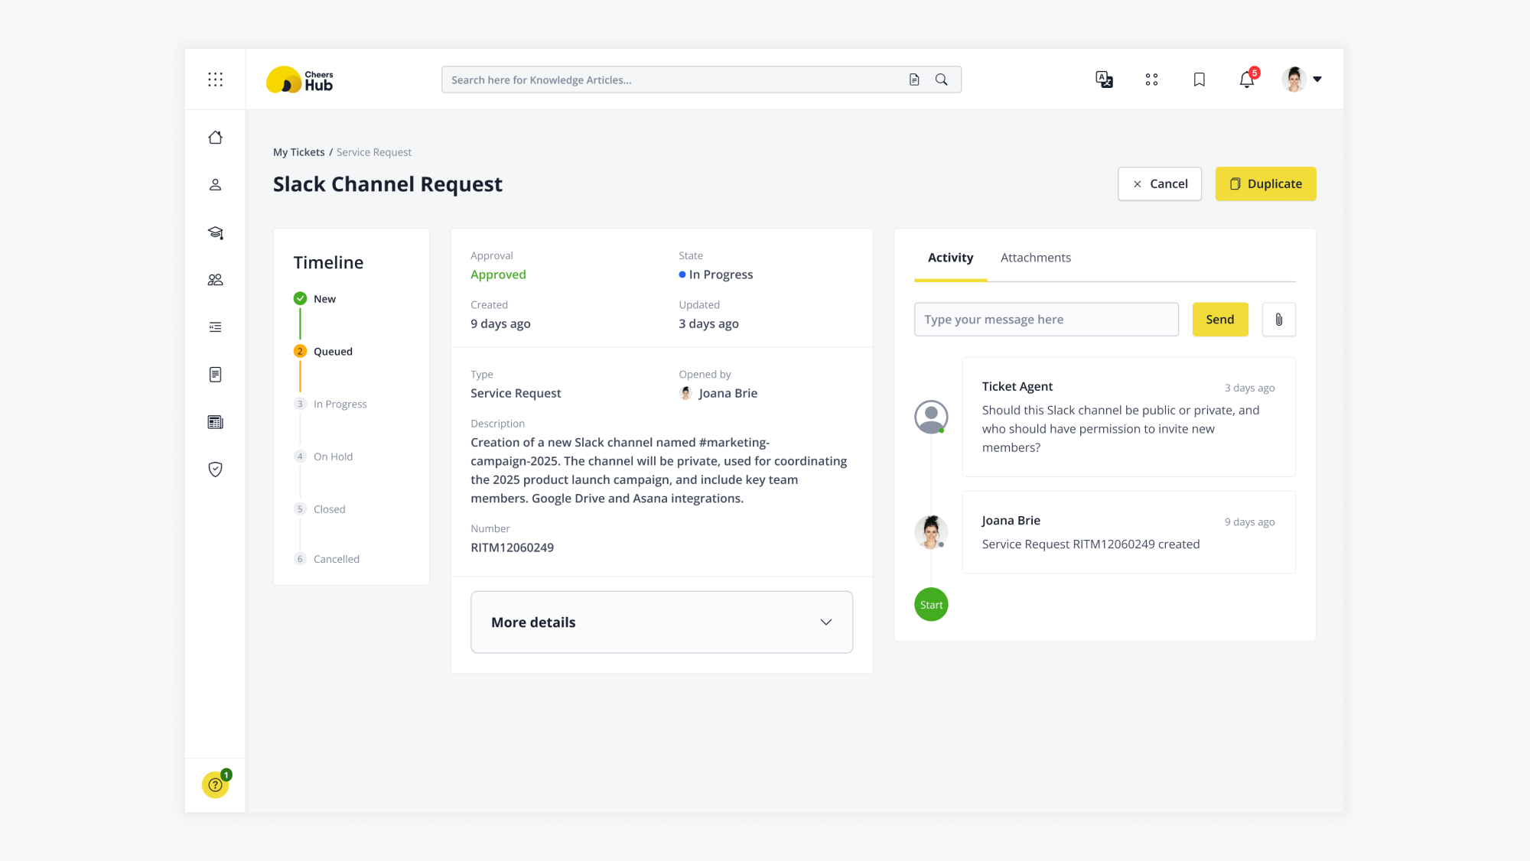
Task: Follow the My Tickets breadcrumb link
Action: (x=298, y=152)
